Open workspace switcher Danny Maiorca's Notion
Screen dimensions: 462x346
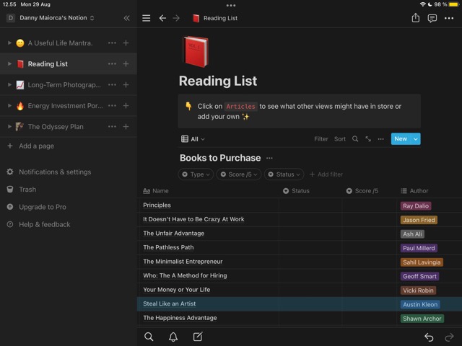pos(51,18)
